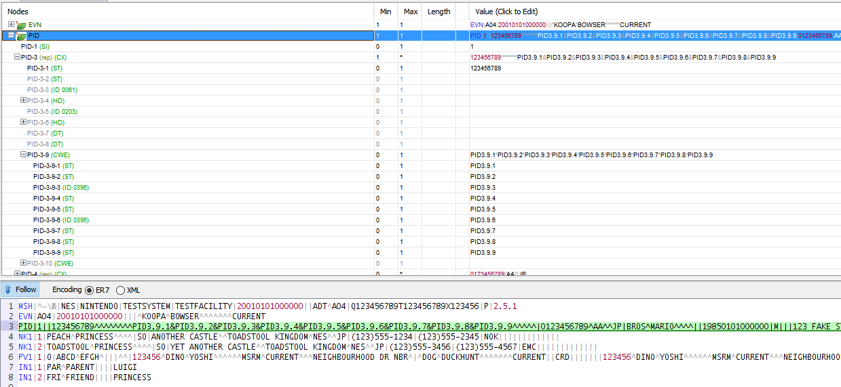The height and width of the screenshot is (387, 841).
Task: Click the highlighted PID line in editor
Action: pyautogui.click(x=430, y=326)
